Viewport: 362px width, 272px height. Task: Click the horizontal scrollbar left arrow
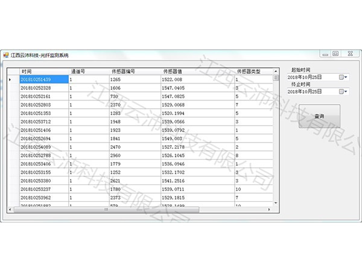[10, 210]
